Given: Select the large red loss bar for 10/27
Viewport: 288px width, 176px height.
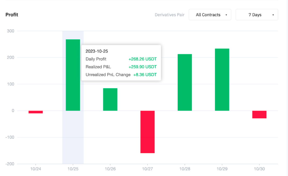Looking at the screenshot, I should click(147, 132).
